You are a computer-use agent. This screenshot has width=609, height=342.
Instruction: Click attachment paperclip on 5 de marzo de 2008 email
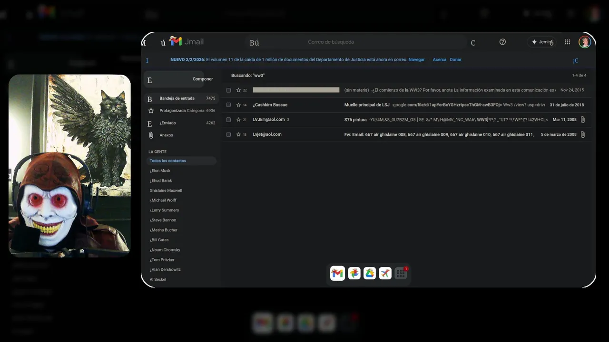coord(582,134)
